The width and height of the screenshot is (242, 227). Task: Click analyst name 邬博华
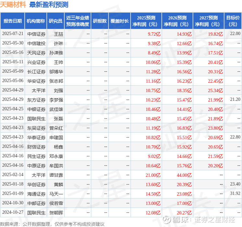pyautogui.click(x=56, y=72)
